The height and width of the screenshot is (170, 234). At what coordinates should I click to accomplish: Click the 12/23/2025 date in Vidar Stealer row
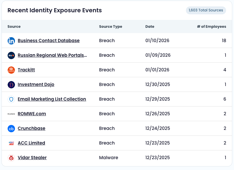[157, 157]
